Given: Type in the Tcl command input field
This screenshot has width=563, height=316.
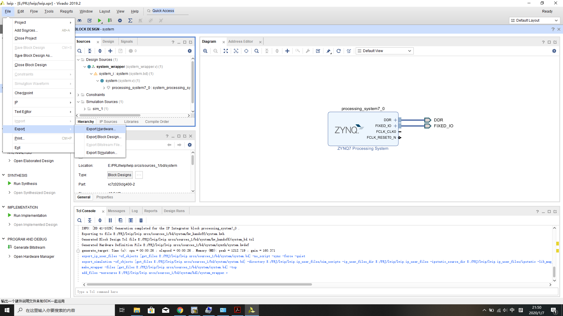Looking at the screenshot, I should pos(205,291).
